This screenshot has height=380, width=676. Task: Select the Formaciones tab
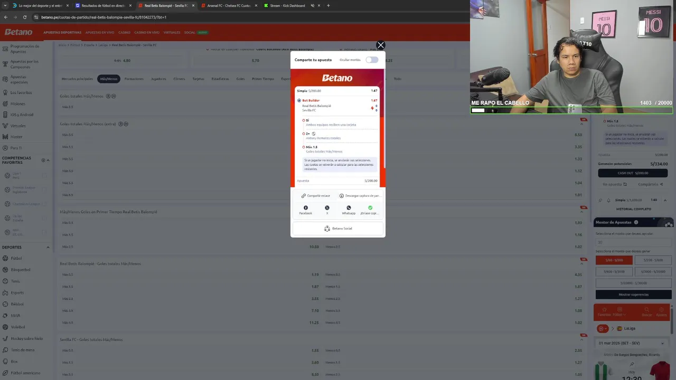coord(134,79)
